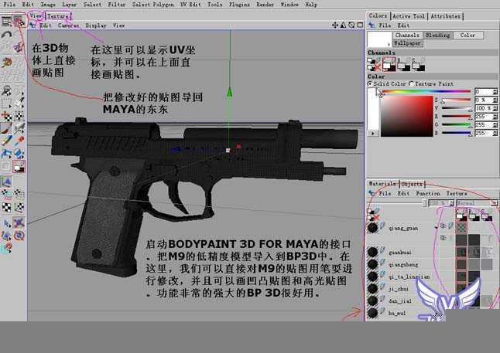Click the green G channel slider
The height and width of the screenshot is (353, 500).
pyautogui.click(x=457, y=125)
